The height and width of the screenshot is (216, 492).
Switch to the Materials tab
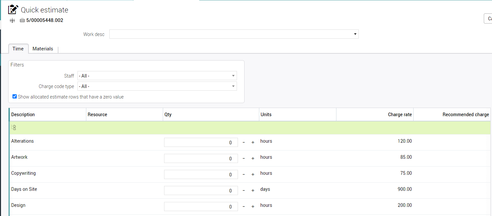pos(43,49)
